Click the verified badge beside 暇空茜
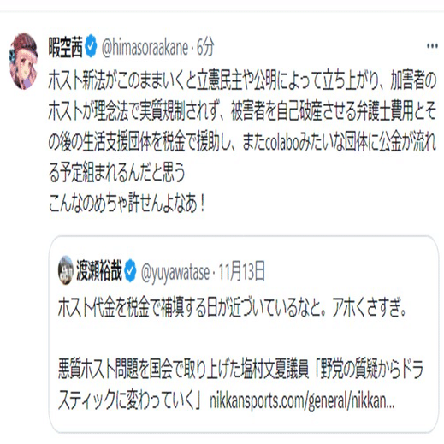 coord(92,47)
